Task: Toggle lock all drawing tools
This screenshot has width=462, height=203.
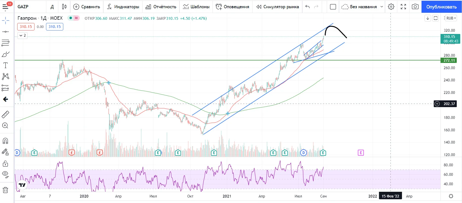Action: [x=5, y=164]
